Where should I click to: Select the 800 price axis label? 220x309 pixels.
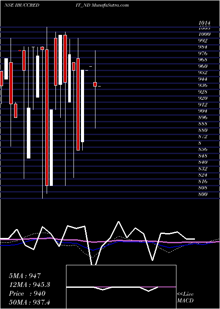pyautogui.click(x=203, y=194)
